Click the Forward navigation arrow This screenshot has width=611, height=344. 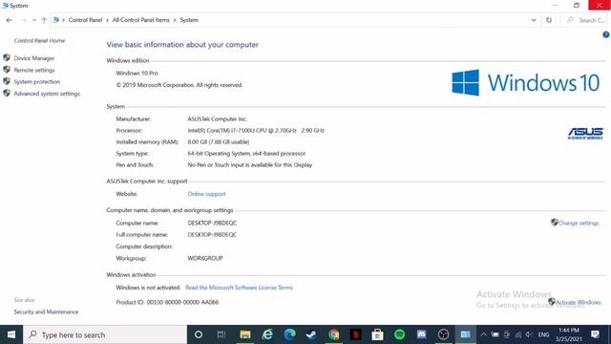click(x=23, y=20)
